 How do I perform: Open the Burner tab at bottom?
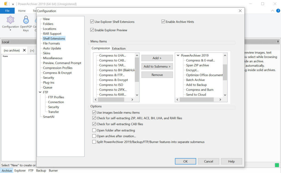pos(53,171)
